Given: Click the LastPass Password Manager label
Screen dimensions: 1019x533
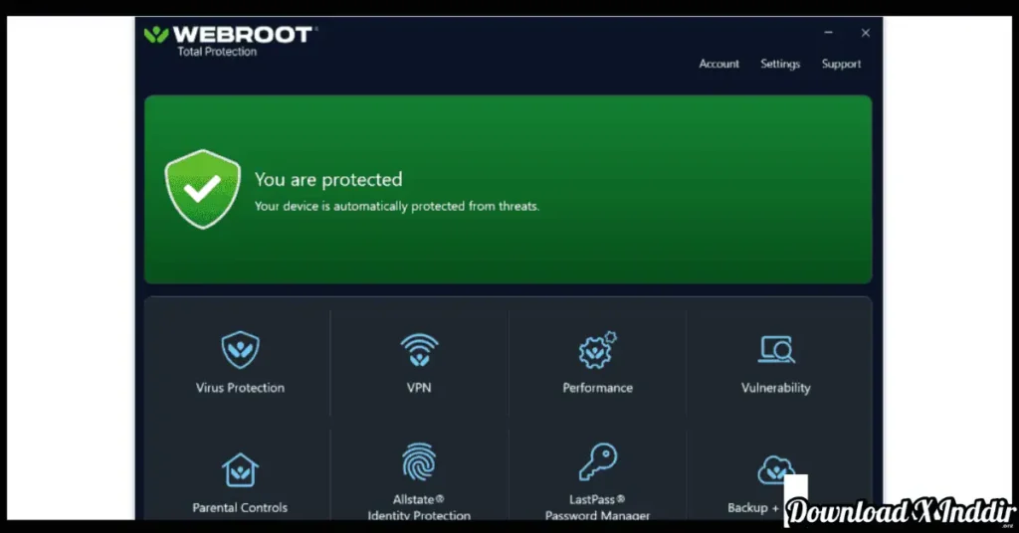Looking at the screenshot, I should (x=598, y=507).
